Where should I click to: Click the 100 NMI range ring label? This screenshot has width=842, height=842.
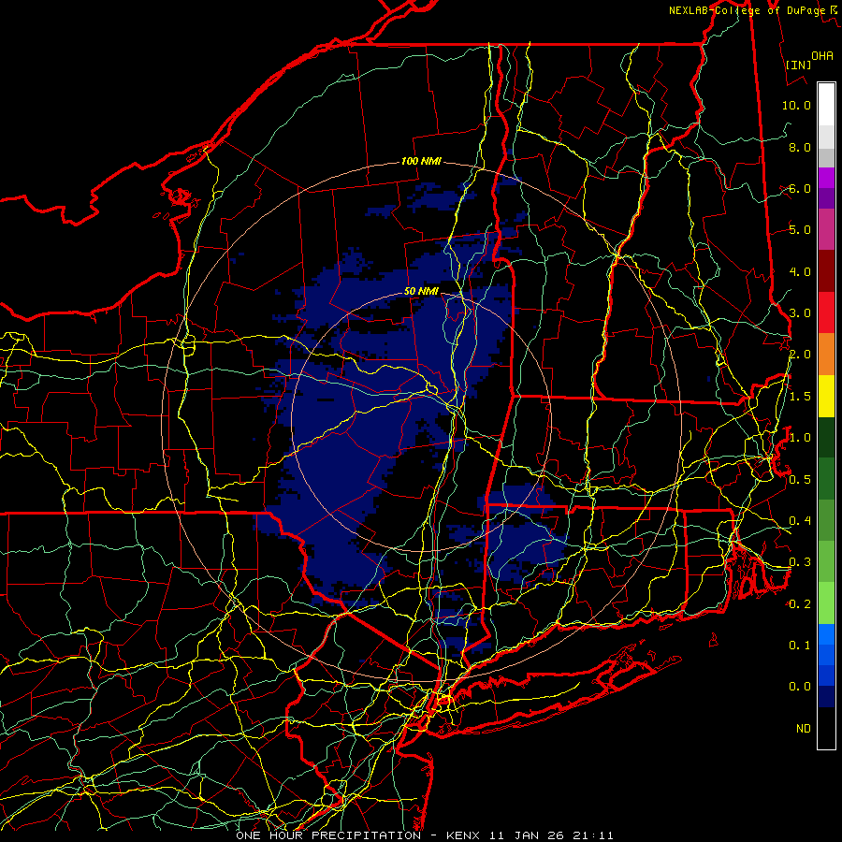pyautogui.click(x=421, y=161)
